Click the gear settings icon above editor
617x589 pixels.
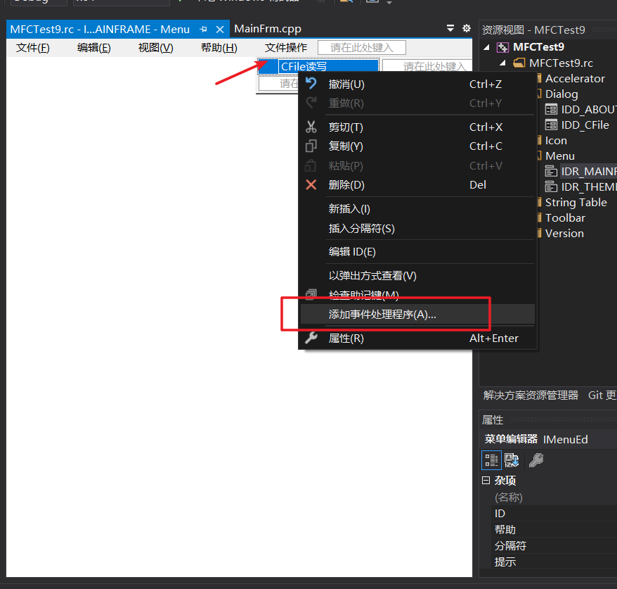(467, 28)
